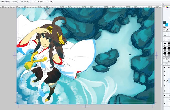Screen dimensions: 170x110
Task: Collapse the brush size palette
Action: point(164,30)
